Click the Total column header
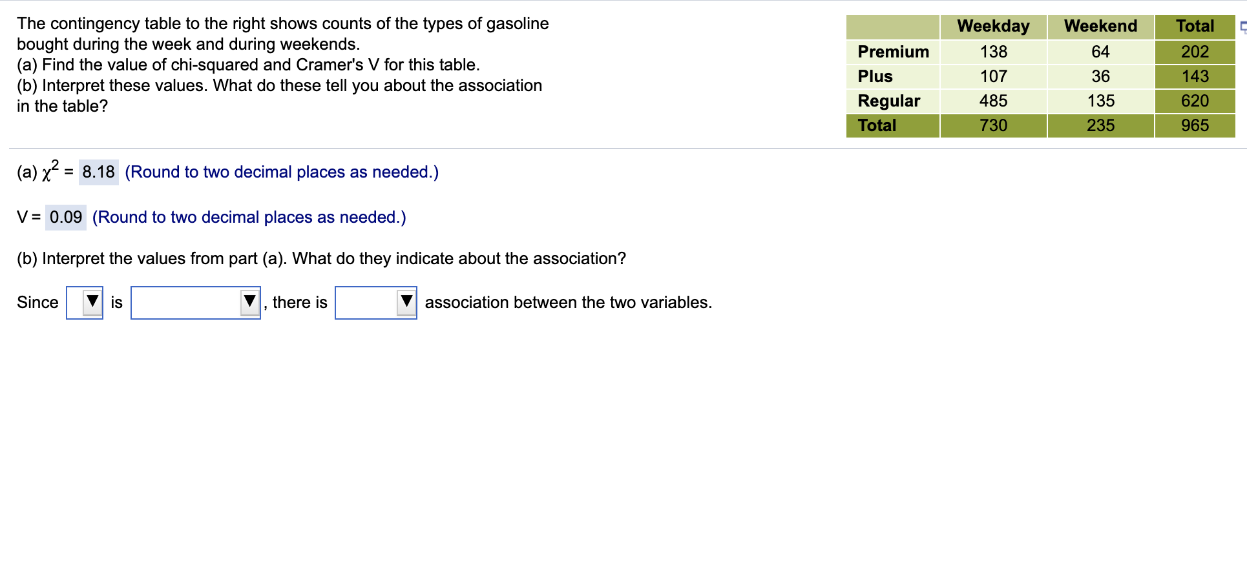1247x565 pixels. (1195, 26)
